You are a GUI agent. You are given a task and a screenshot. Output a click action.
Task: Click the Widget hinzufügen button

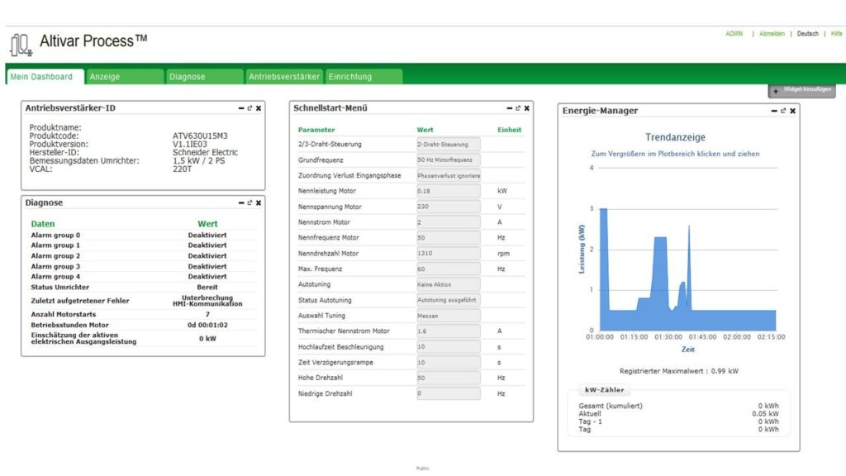click(x=801, y=89)
